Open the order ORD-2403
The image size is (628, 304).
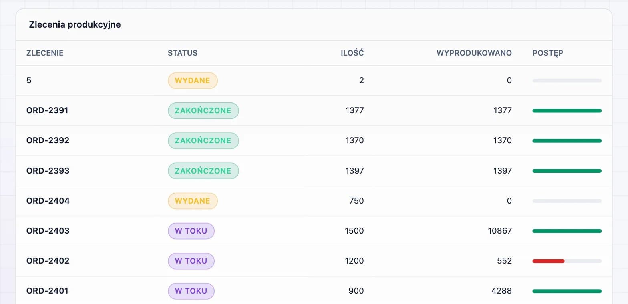pos(48,231)
